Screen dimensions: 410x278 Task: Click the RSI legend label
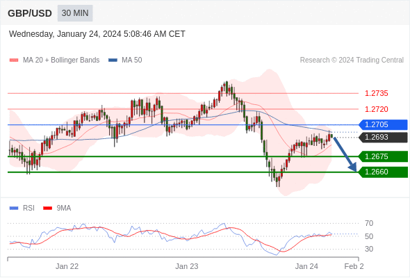pyautogui.click(x=28, y=208)
